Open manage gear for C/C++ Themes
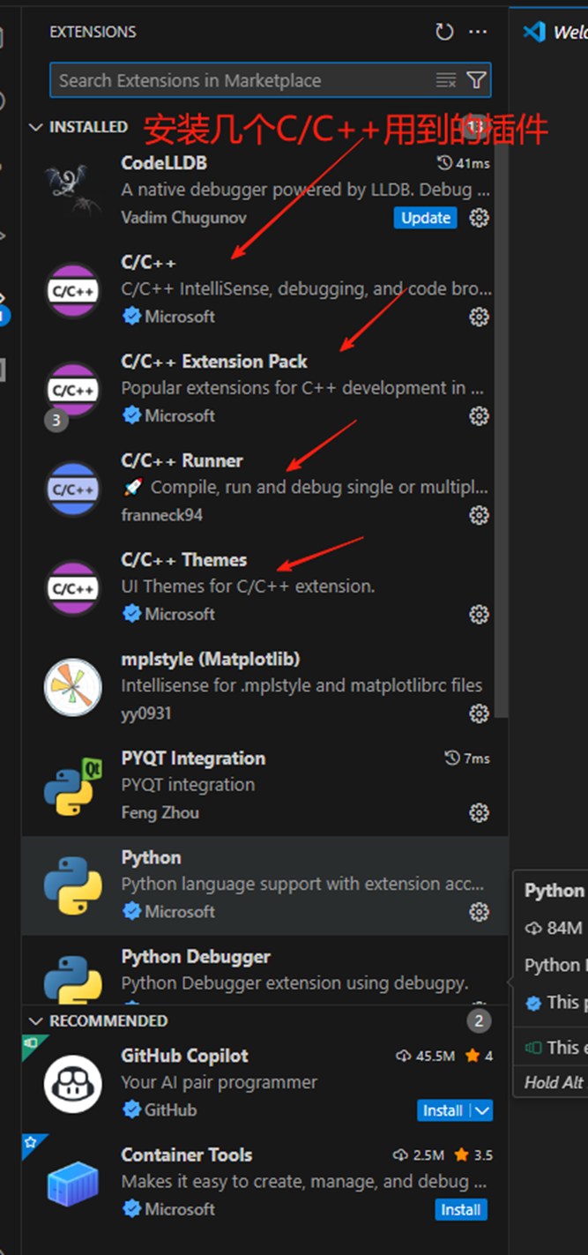This screenshot has height=1255, width=588. 479,614
